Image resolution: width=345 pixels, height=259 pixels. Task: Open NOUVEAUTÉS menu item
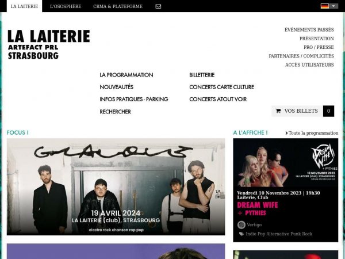point(116,87)
